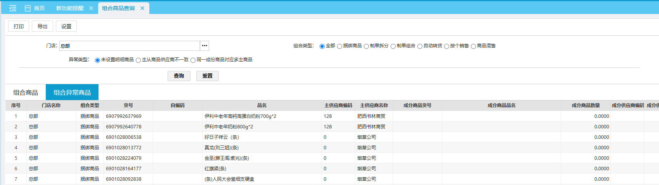Screen dimensions: 659x185
Task: Click the 首页 home icon
Action: (28, 8)
